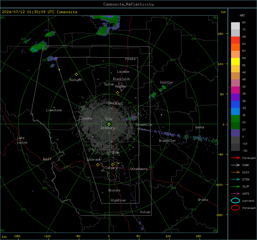This screenshot has width=257, height=240.
Task: Click the RockyMH label
Action: [75, 80]
